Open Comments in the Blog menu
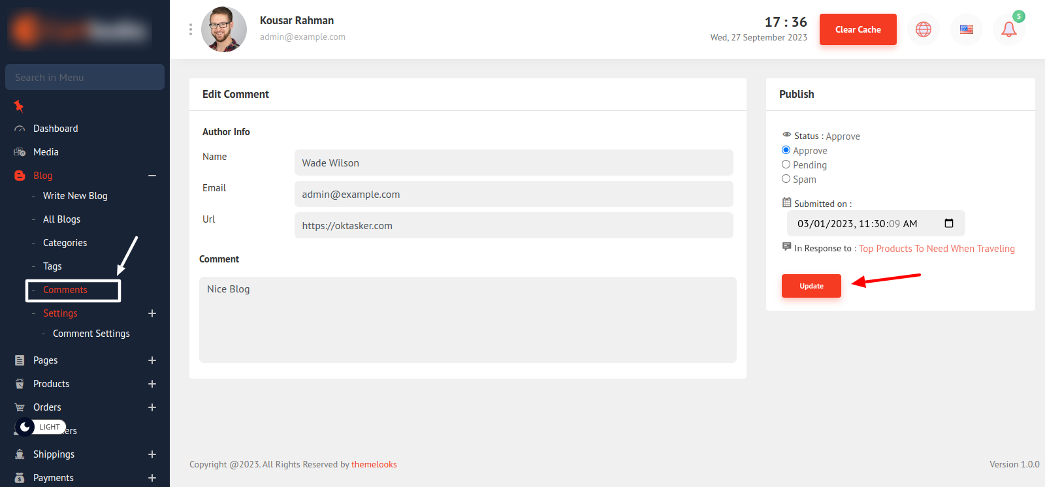Screen dimensions: 1045x487 [65, 290]
